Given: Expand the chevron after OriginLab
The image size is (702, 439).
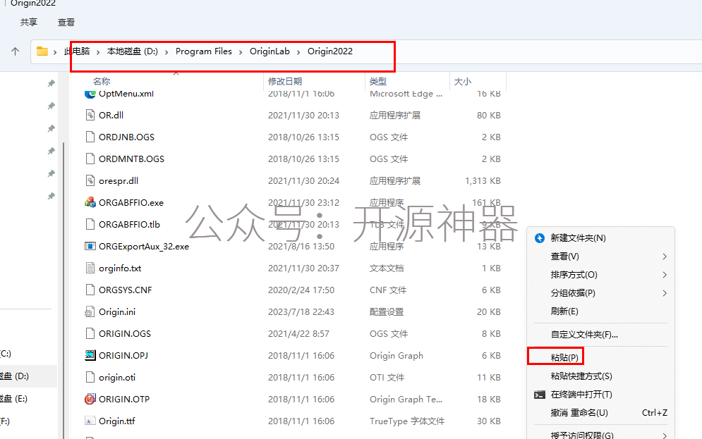Looking at the screenshot, I should click(298, 52).
